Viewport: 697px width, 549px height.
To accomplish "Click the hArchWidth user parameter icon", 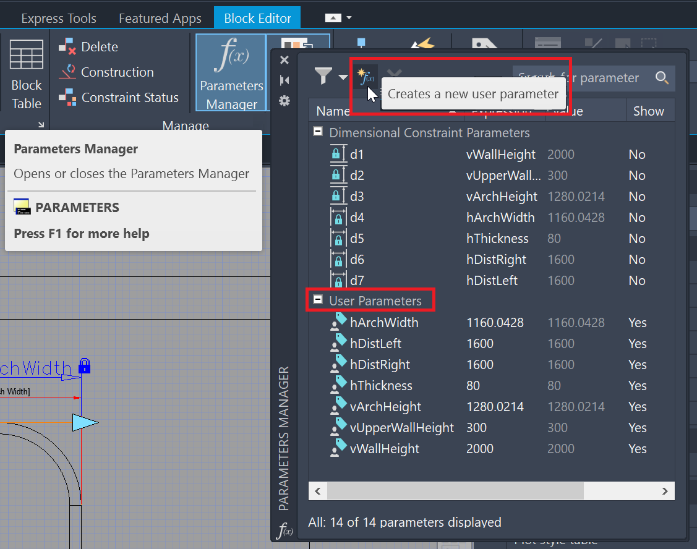I will [338, 322].
